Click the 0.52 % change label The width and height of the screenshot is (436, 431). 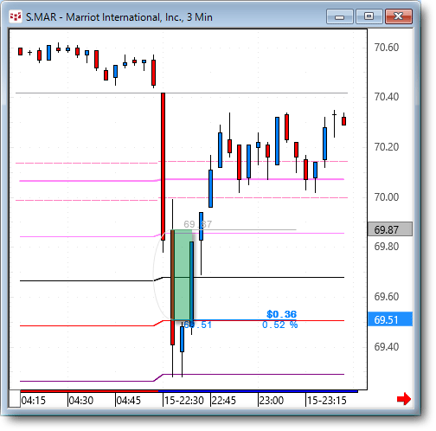click(280, 325)
